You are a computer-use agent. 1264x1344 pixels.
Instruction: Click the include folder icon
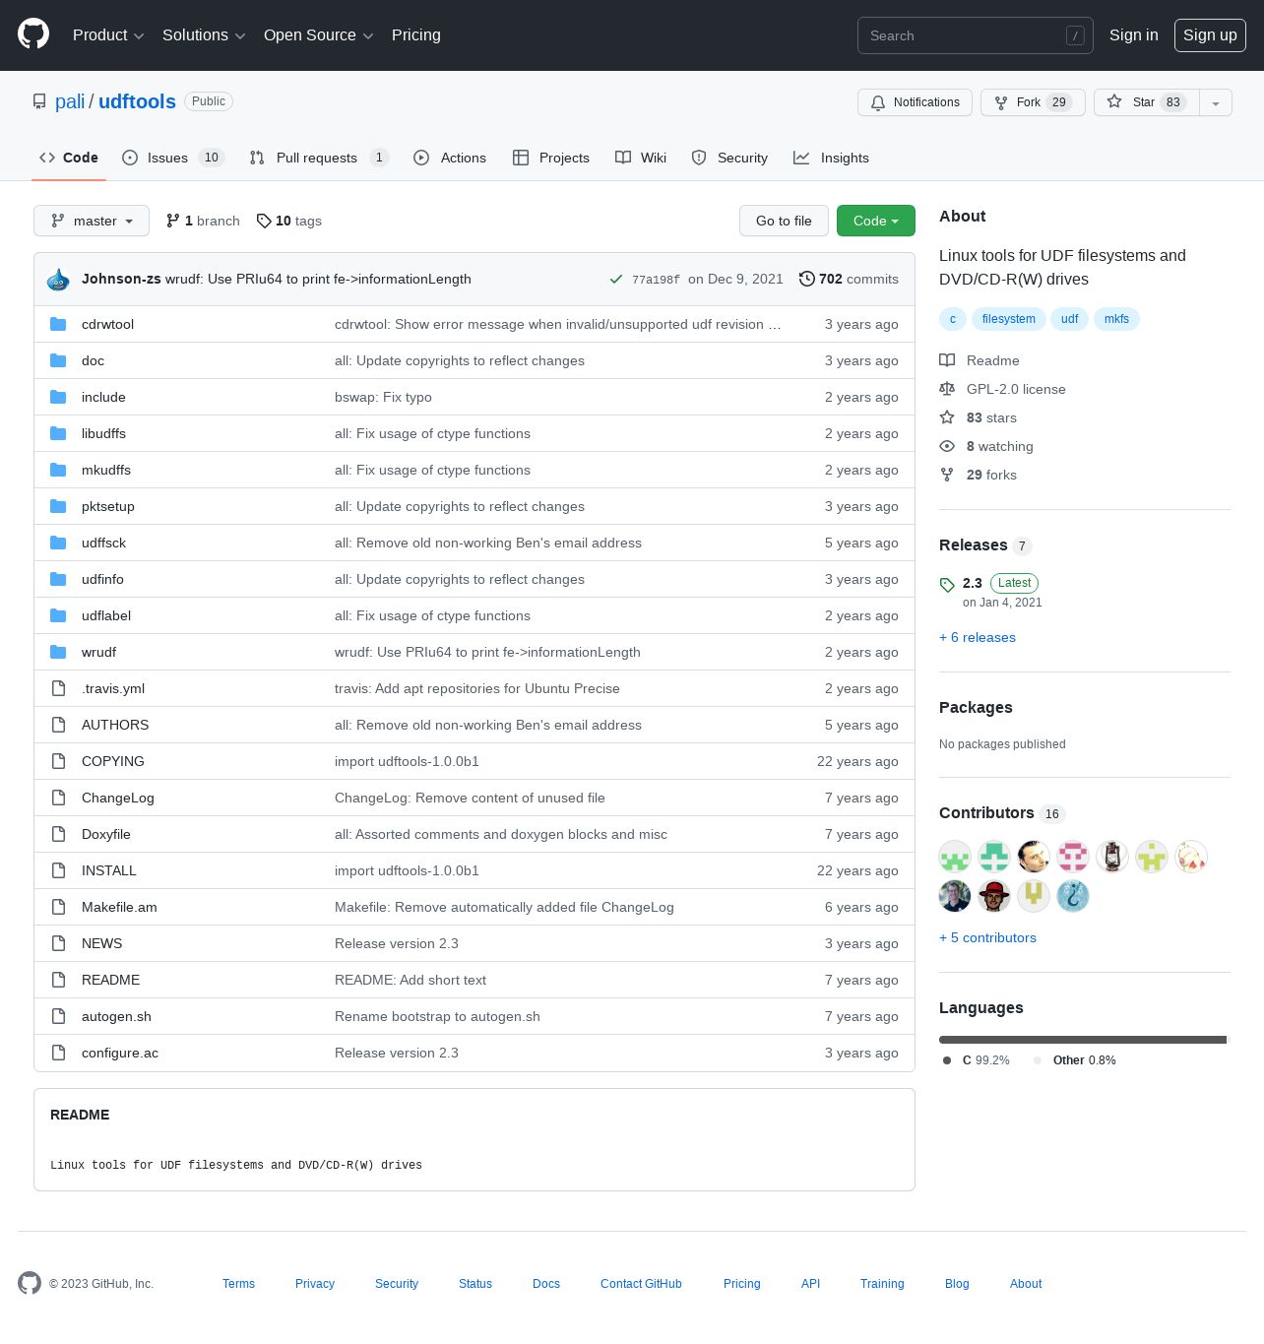pyautogui.click(x=58, y=397)
